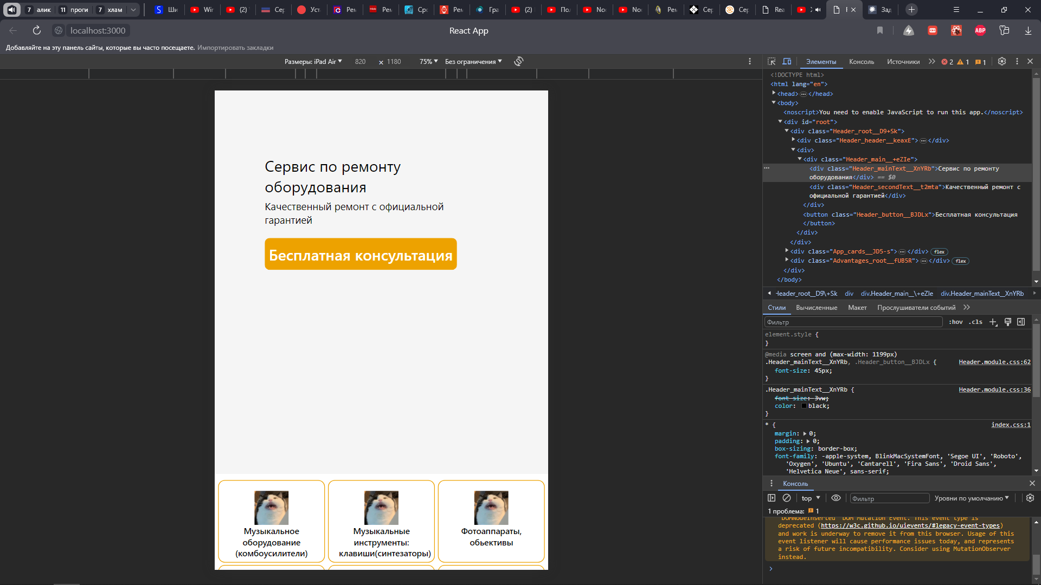
Task: Clear the console with the ban icon
Action: click(x=787, y=498)
